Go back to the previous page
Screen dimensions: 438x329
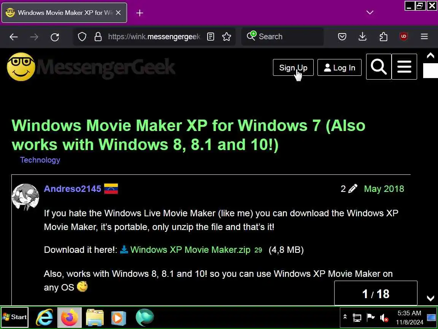pos(13,37)
